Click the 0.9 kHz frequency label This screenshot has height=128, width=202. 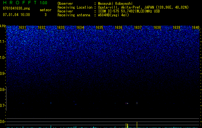coord(2,74)
